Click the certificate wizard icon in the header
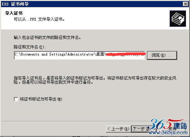 [178, 19]
